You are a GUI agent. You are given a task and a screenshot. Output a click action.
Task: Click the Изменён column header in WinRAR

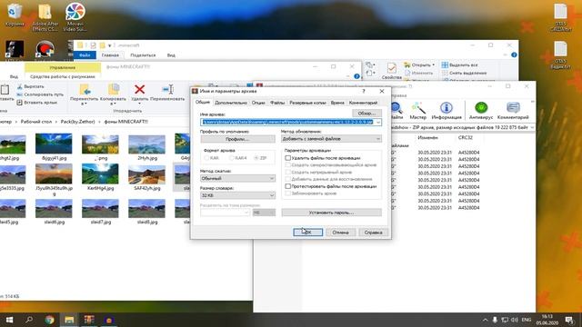point(428,137)
